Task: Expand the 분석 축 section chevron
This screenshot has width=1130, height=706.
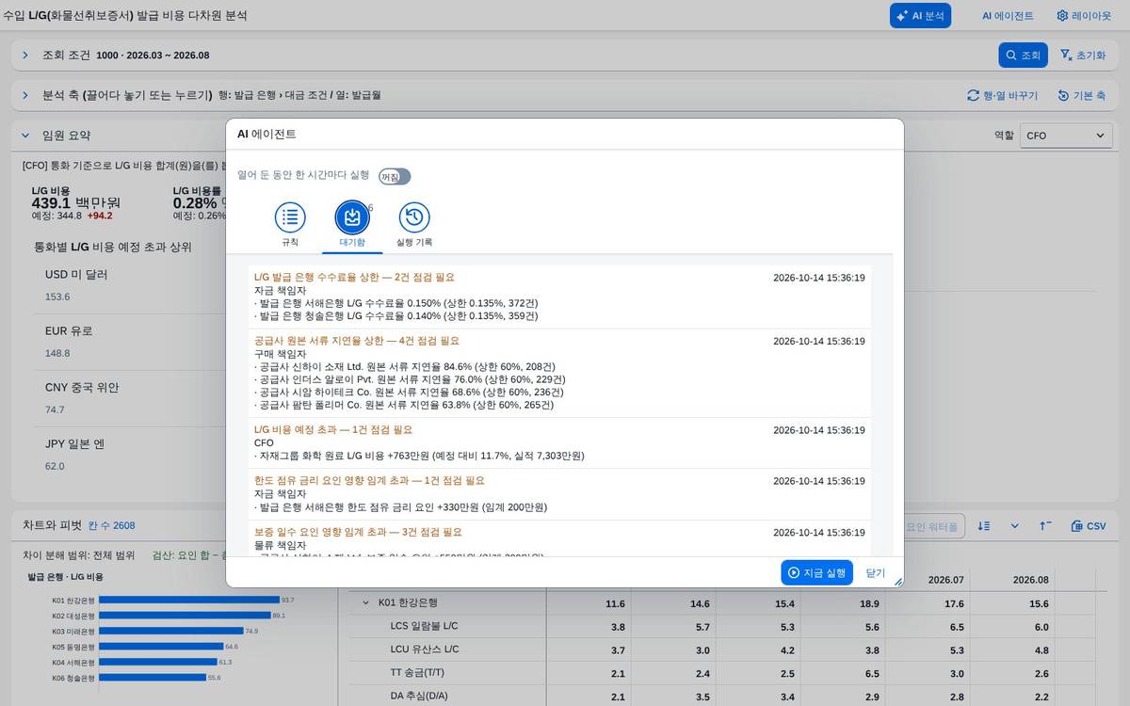Action: tap(25, 95)
